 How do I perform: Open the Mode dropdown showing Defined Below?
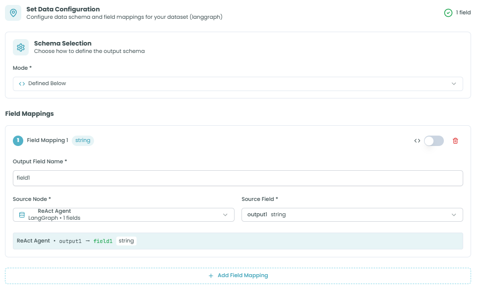238,84
